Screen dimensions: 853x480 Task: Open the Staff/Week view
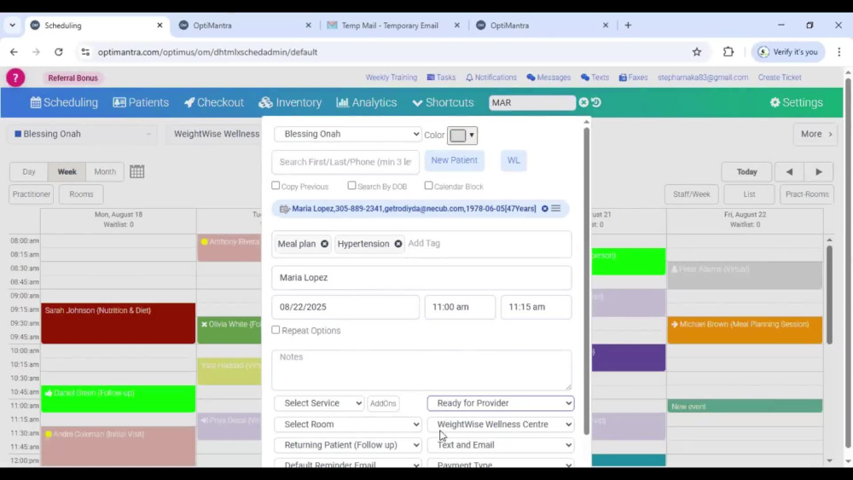pos(692,194)
